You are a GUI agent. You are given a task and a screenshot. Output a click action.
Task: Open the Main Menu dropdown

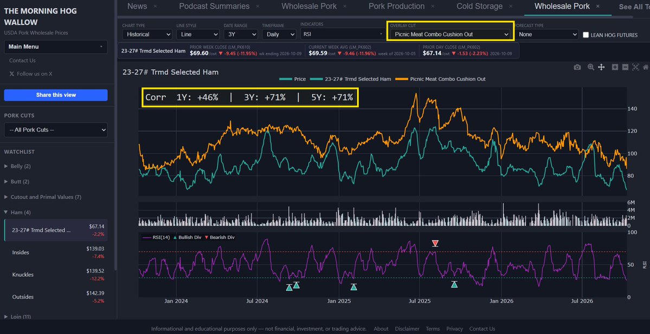click(55, 47)
